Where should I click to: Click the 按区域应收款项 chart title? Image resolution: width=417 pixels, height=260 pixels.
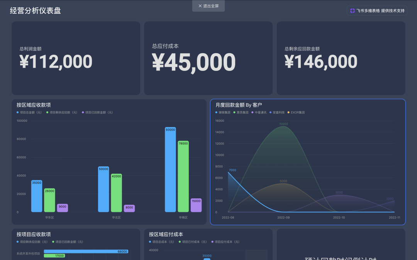pos(34,105)
